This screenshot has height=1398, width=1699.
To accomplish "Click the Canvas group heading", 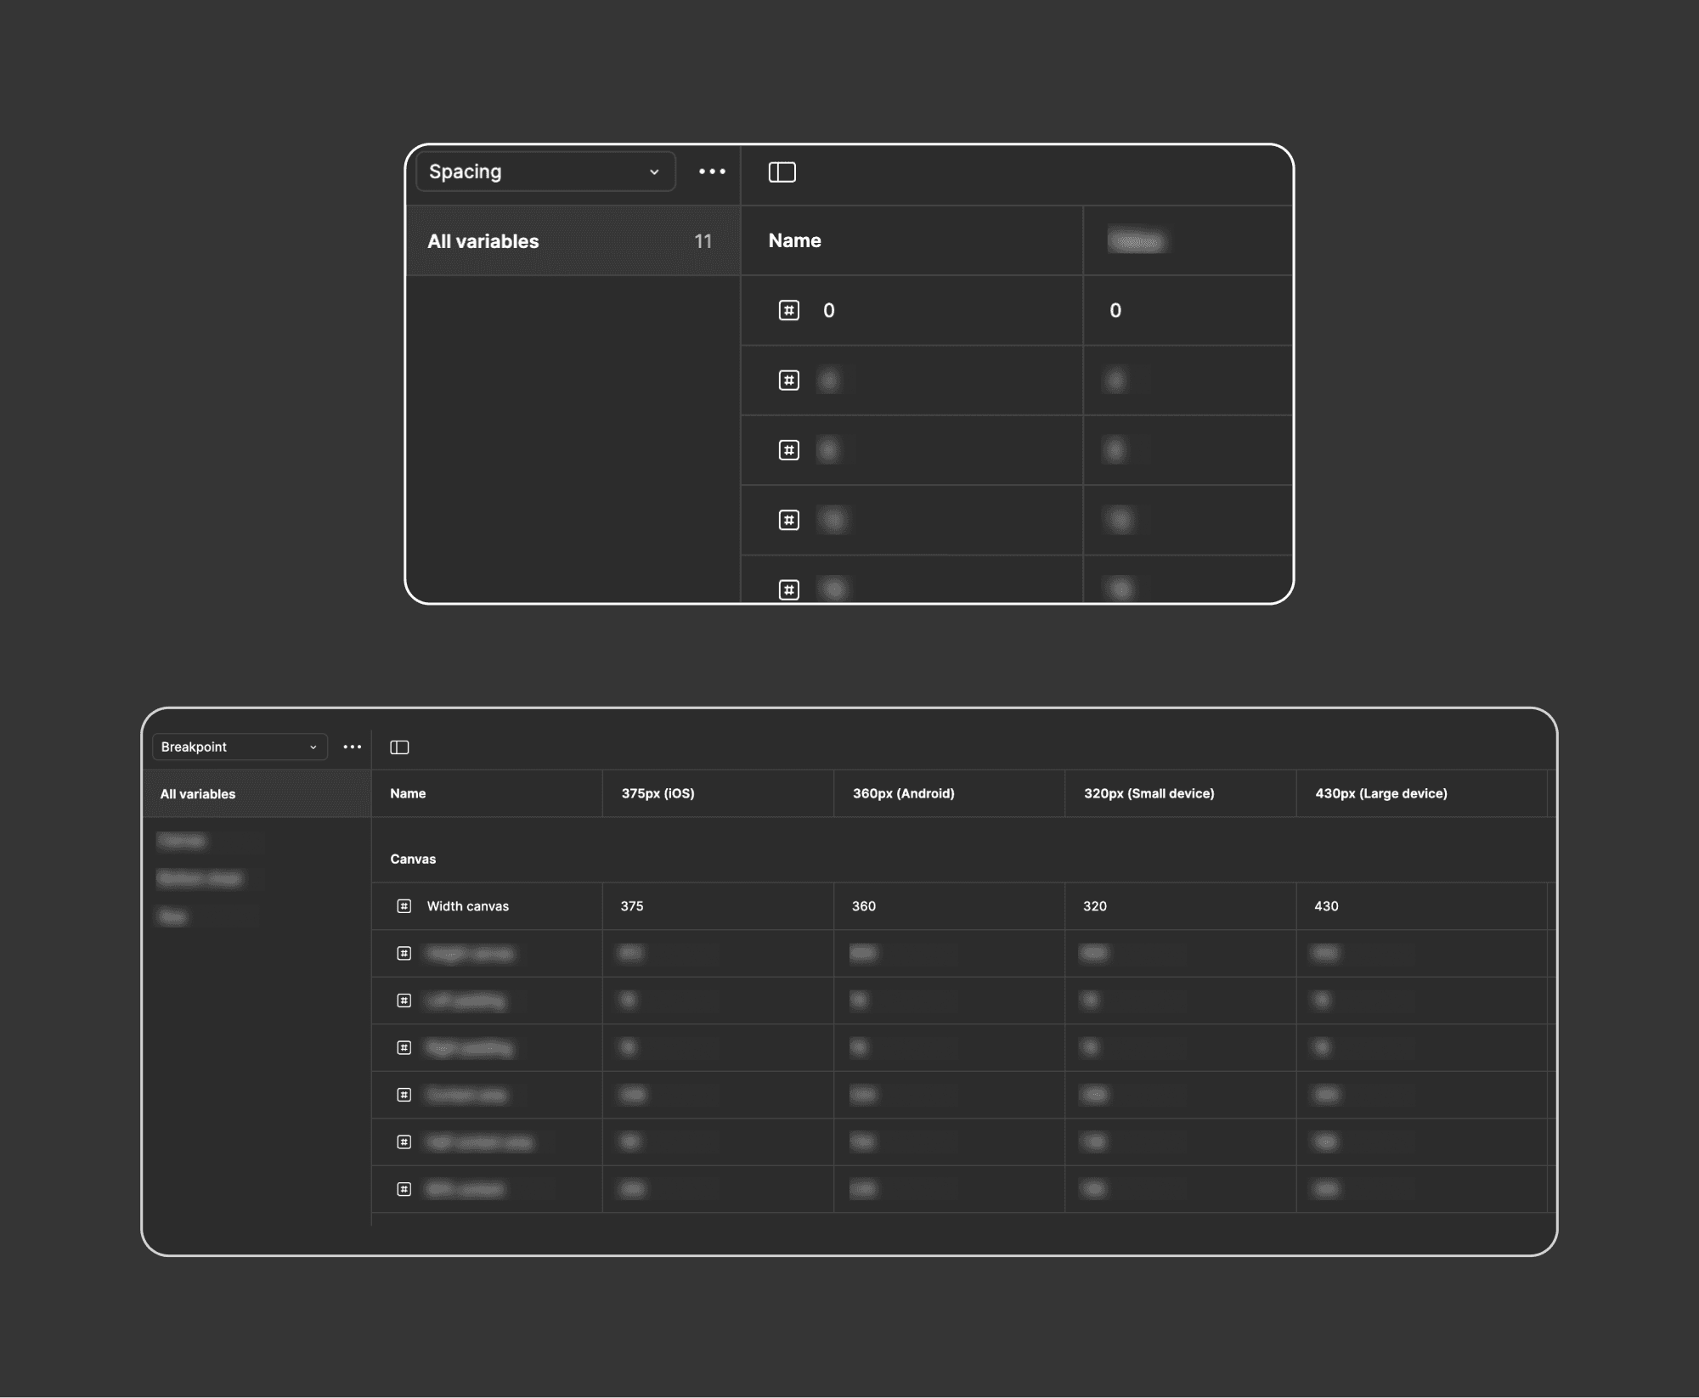I will [413, 860].
